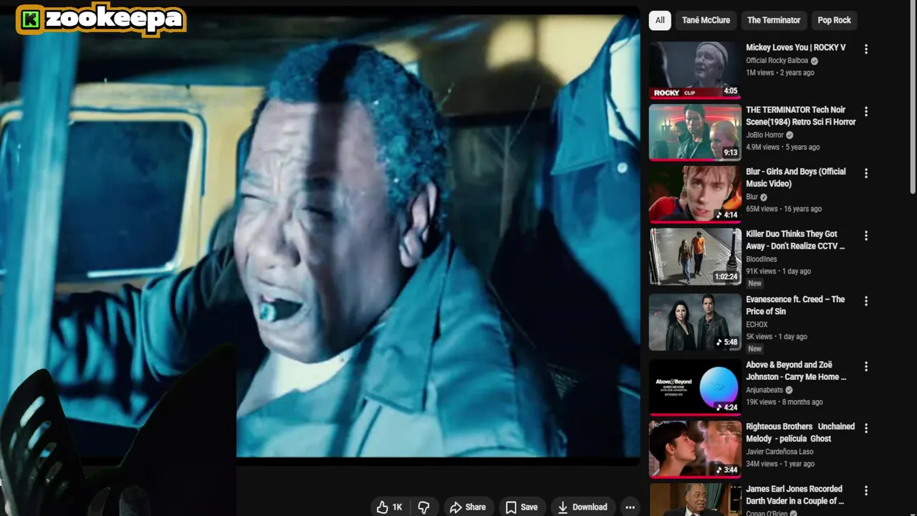Dislike the video with thumbs down
Image resolution: width=917 pixels, height=516 pixels.
(424, 507)
